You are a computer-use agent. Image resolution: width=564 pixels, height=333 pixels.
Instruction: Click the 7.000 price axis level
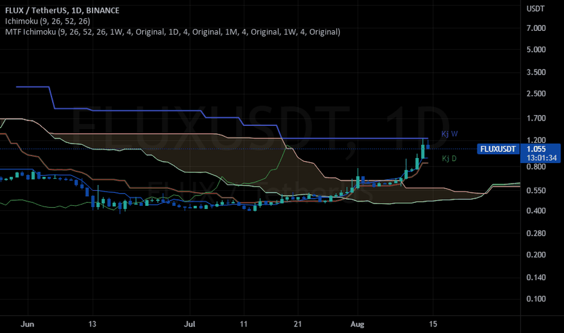[536, 28]
